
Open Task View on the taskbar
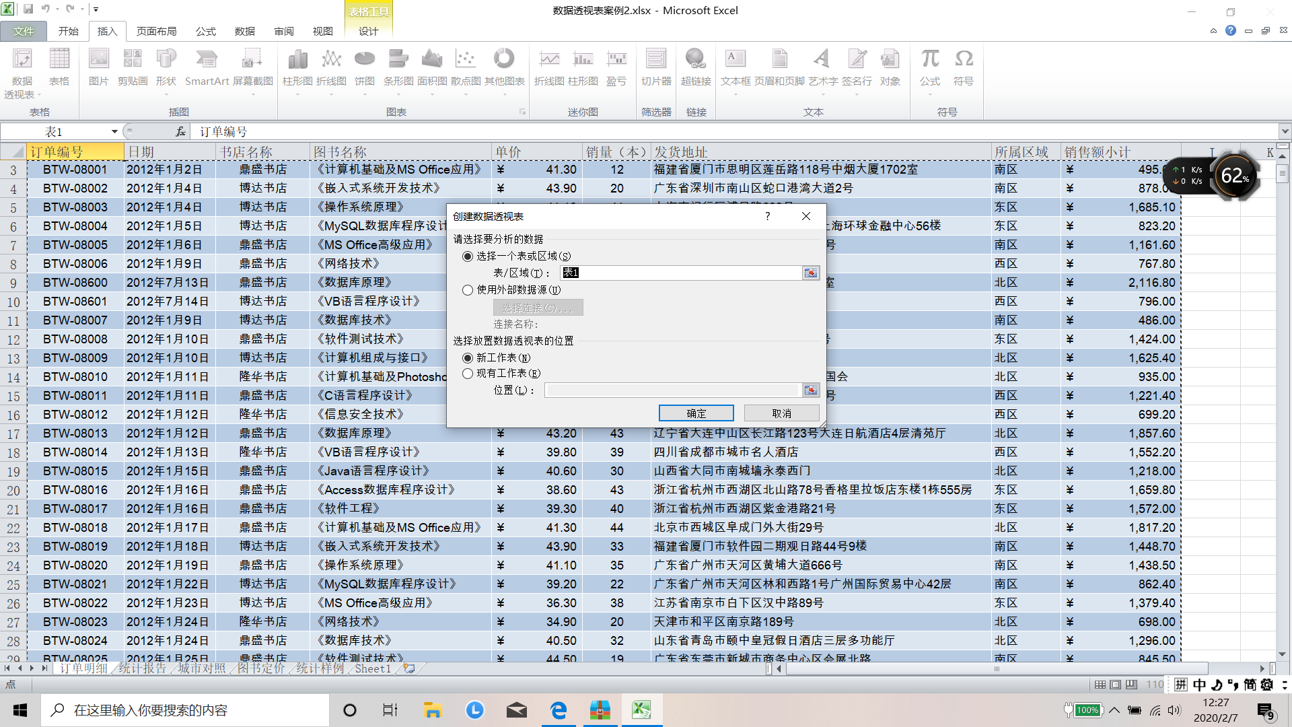tap(390, 710)
